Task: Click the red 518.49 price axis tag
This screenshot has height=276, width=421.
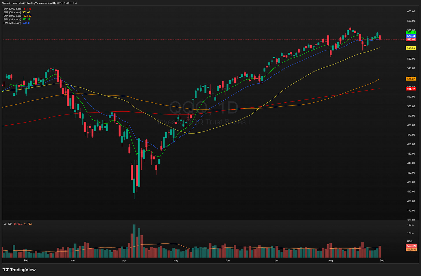Action: coord(411,89)
